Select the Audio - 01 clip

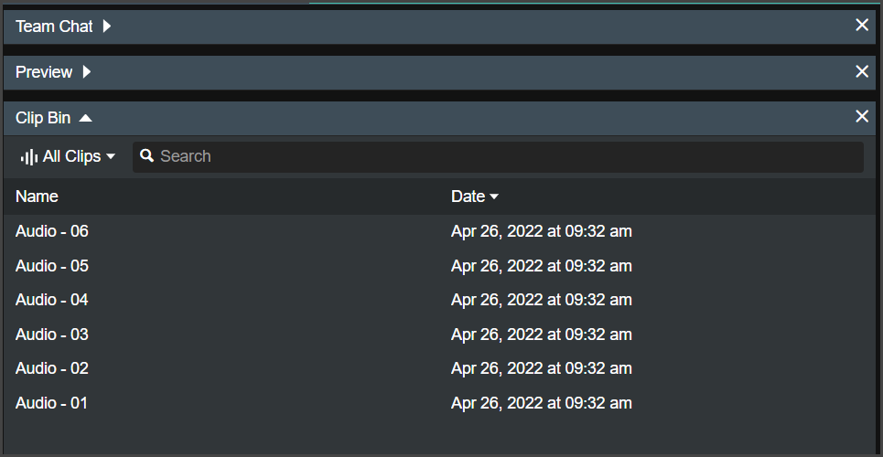pos(441,403)
